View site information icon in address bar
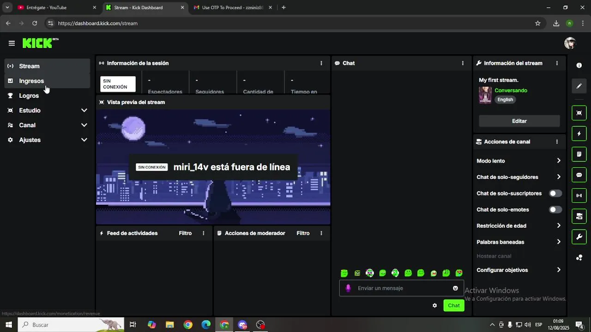This screenshot has width=591, height=332. [50, 23]
